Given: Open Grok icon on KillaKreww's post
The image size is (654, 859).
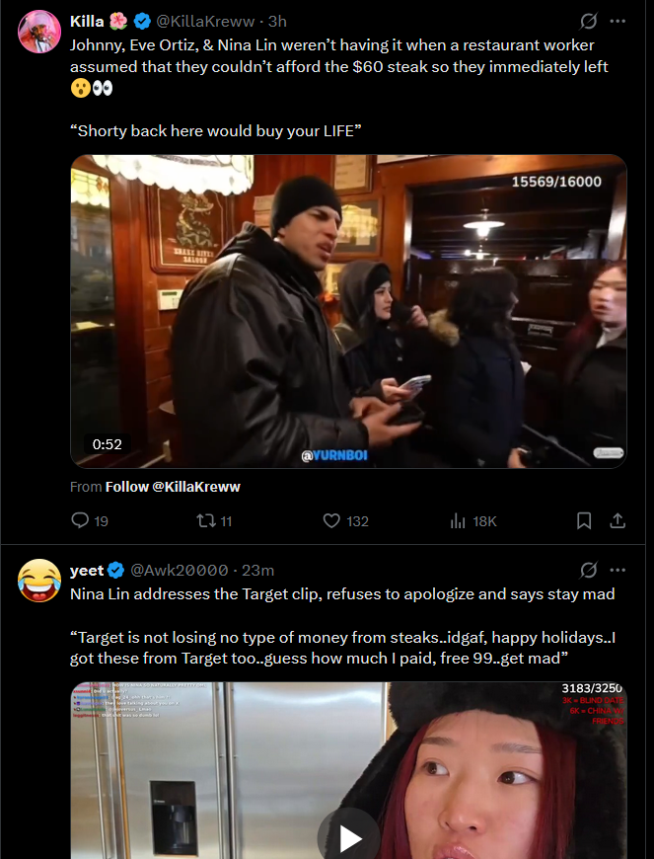Looking at the screenshot, I should point(588,22).
